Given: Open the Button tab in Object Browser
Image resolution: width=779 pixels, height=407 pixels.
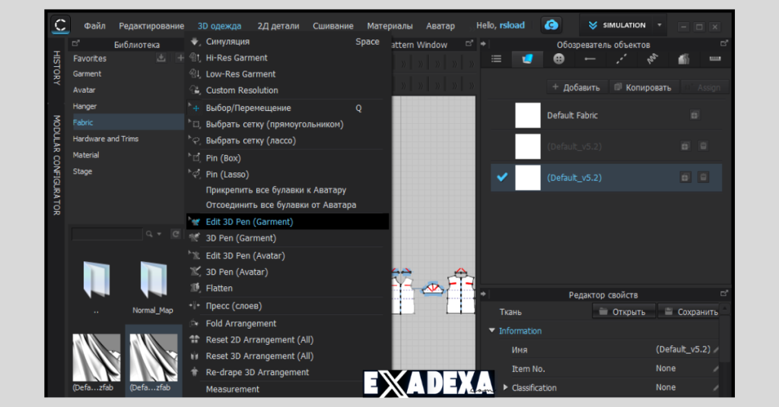Looking at the screenshot, I should coord(559,58).
